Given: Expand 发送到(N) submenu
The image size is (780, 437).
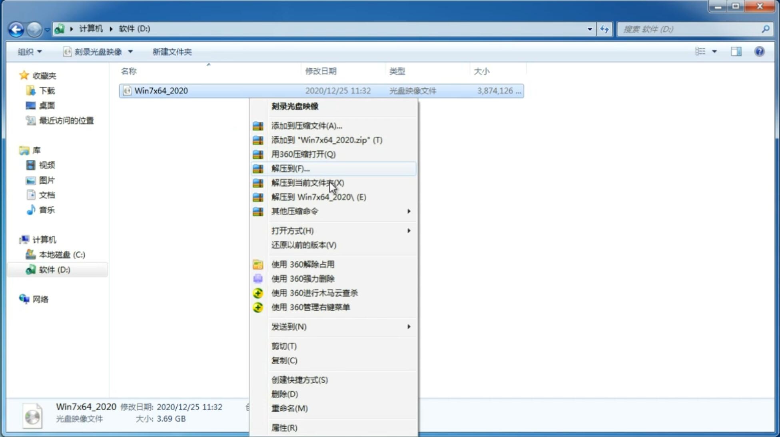Looking at the screenshot, I should pyautogui.click(x=408, y=327).
